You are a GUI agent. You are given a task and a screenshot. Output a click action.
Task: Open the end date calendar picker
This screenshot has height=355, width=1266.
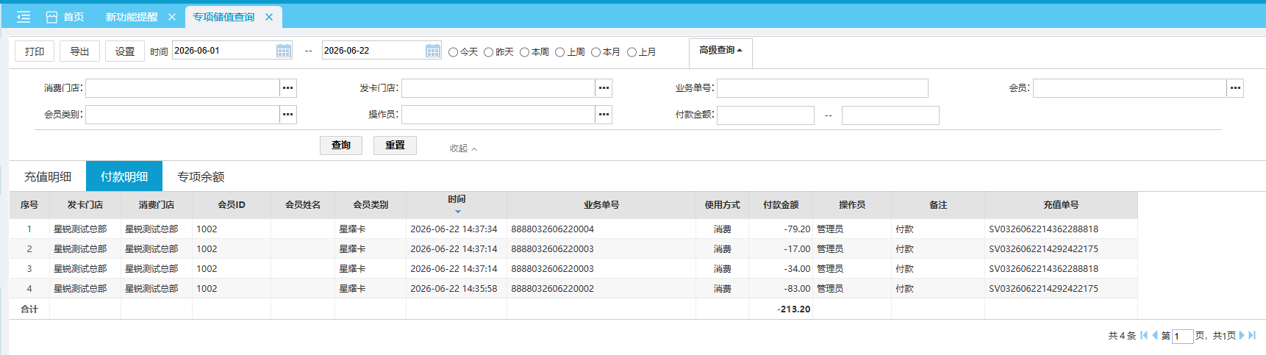click(433, 51)
